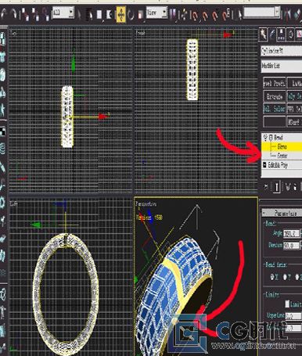Click the Left viewport label
Image resolution: width=302 pixels, height=356 pixels.
point(14,204)
